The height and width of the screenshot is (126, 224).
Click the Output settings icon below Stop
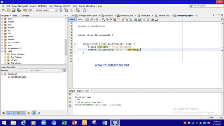click(70, 106)
